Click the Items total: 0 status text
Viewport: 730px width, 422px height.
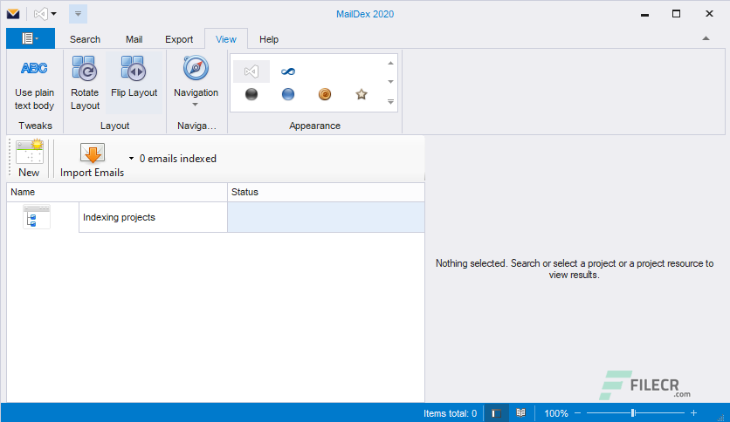coord(451,413)
